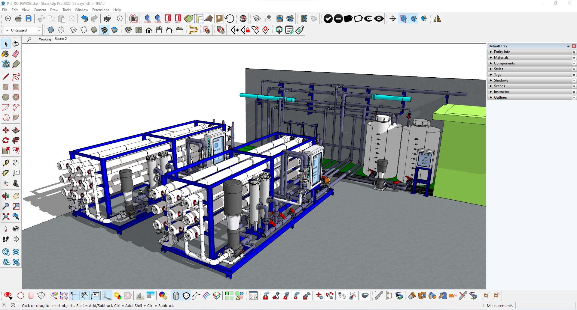Choose the Zoom magnifier tool

pyautogui.click(x=6, y=206)
